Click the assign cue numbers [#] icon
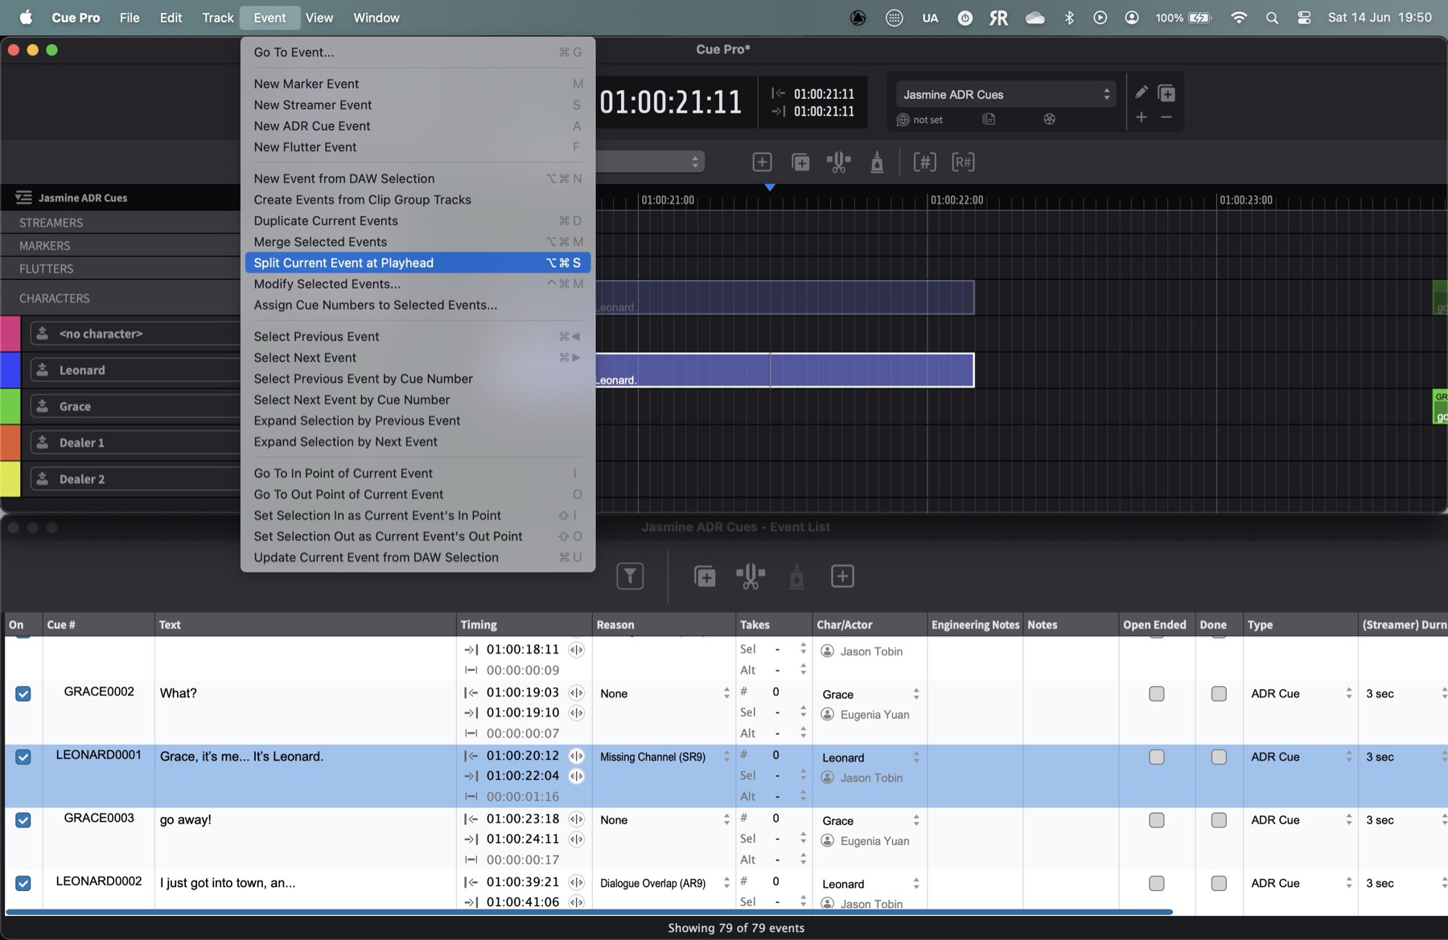The width and height of the screenshot is (1448, 940). coord(924,162)
